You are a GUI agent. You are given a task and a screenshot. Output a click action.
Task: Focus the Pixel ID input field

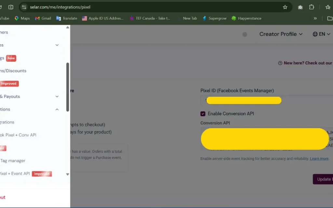coord(267,100)
